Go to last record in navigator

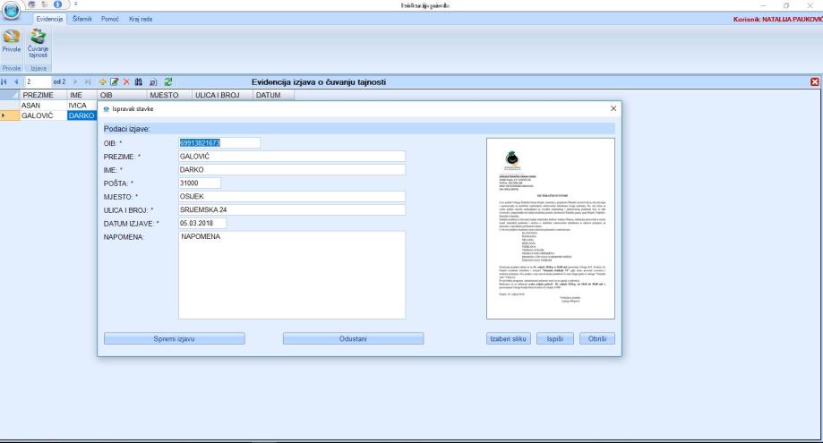(x=88, y=81)
